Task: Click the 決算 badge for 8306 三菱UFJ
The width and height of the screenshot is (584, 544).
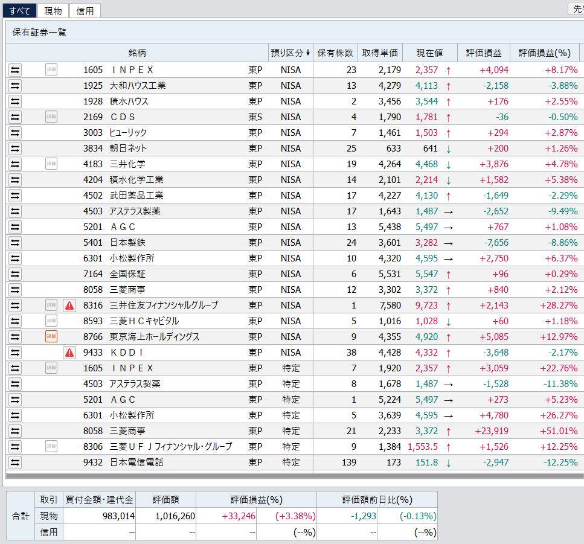Action: pos(51,446)
